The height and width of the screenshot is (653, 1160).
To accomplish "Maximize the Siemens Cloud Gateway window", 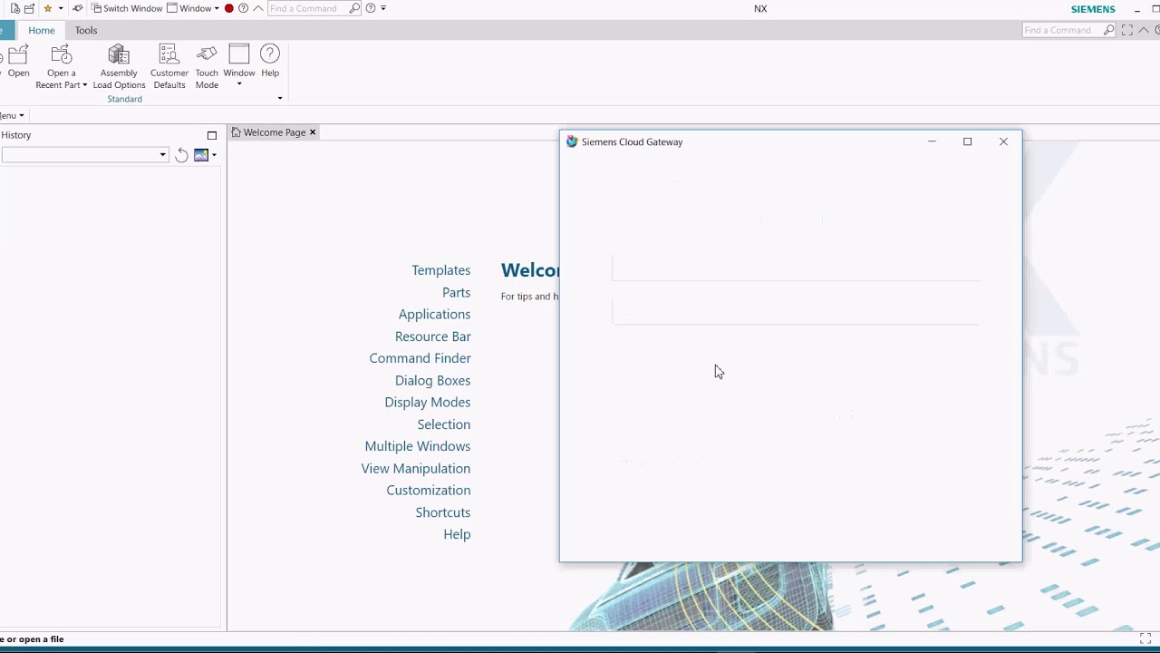I will (x=967, y=141).
